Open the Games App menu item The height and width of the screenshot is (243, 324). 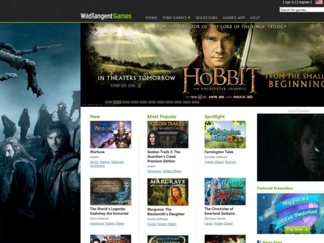pyautogui.click(x=234, y=18)
